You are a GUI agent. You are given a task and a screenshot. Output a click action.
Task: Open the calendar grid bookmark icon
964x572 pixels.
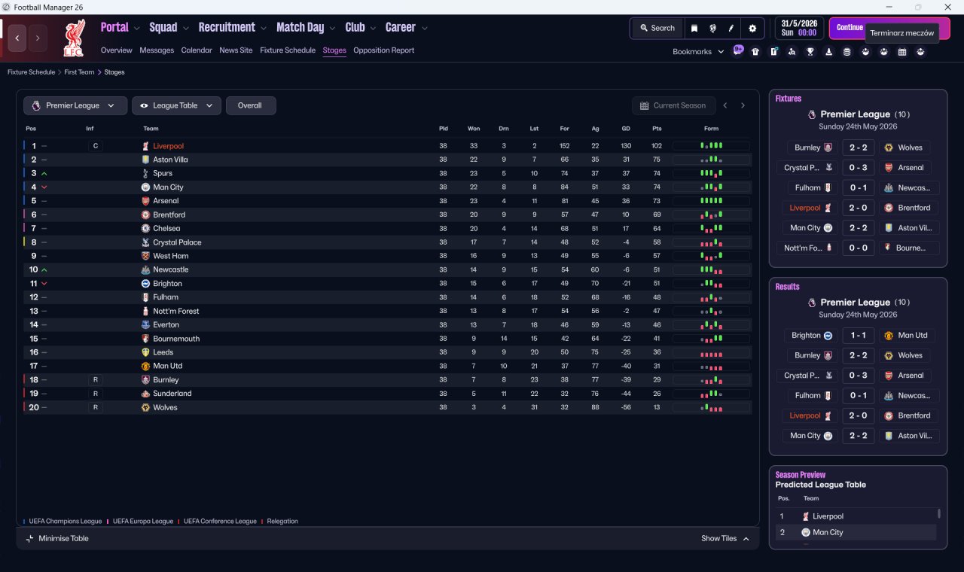point(902,52)
